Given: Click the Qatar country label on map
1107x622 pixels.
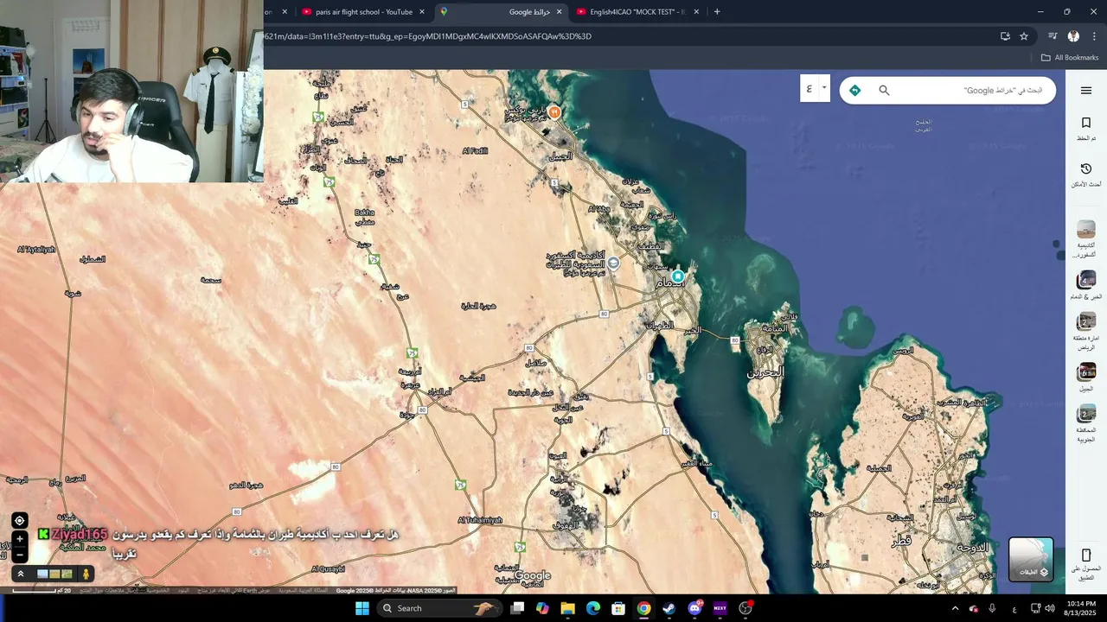Looking at the screenshot, I should click(901, 541).
